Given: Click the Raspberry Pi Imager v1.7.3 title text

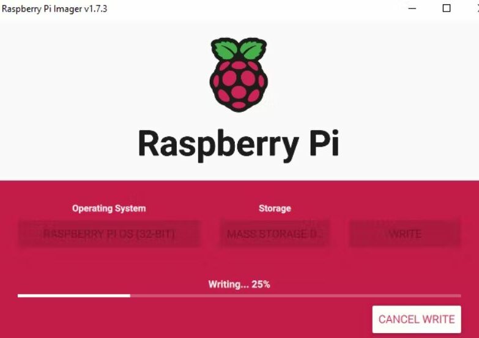Looking at the screenshot, I should point(54,9).
